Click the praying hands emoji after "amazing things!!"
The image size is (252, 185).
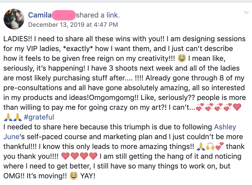[x=201, y=147]
